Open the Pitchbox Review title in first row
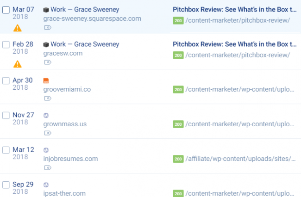This screenshot has width=301, height=197. click(x=235, y=9)
